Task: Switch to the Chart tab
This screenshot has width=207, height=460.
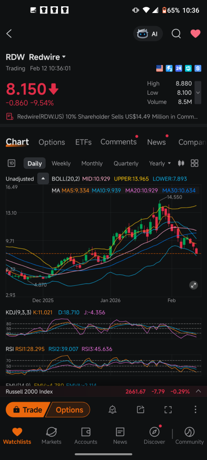Action: 18,142
